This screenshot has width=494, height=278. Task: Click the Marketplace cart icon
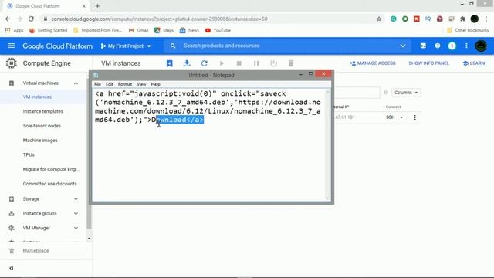pyautogui.click(x=12, y=251)
